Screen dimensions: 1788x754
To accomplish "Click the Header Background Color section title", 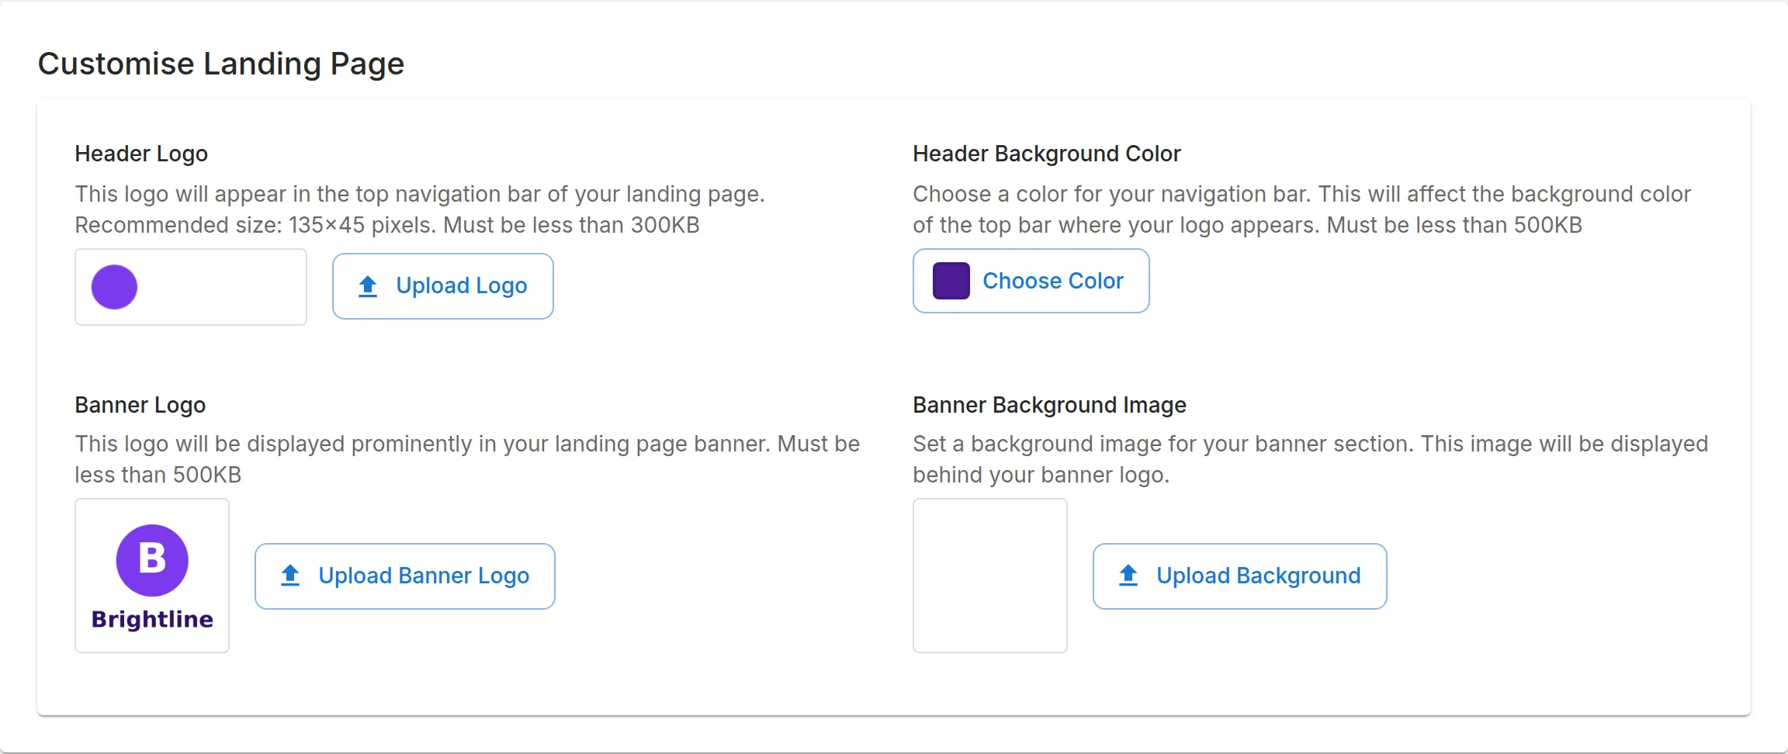I will click(1047, 154).
